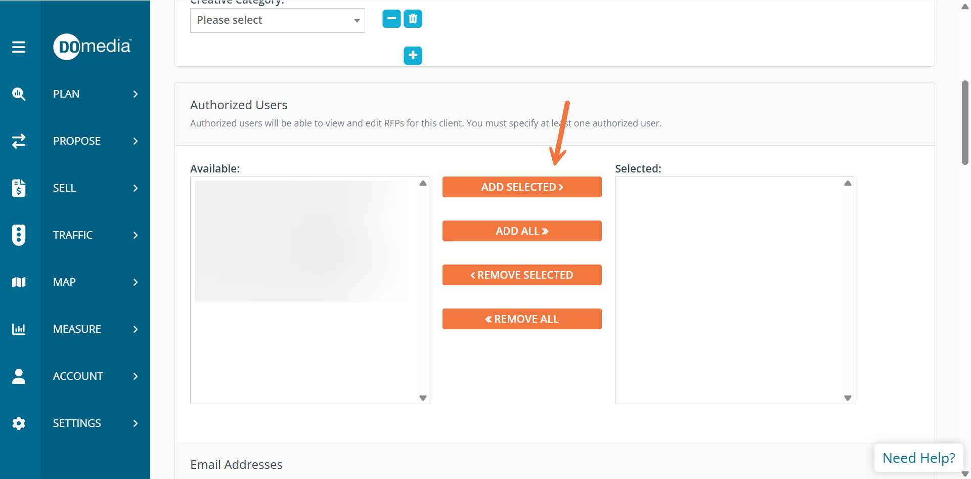Click the Settings gear icon

[x=19, y=423]
